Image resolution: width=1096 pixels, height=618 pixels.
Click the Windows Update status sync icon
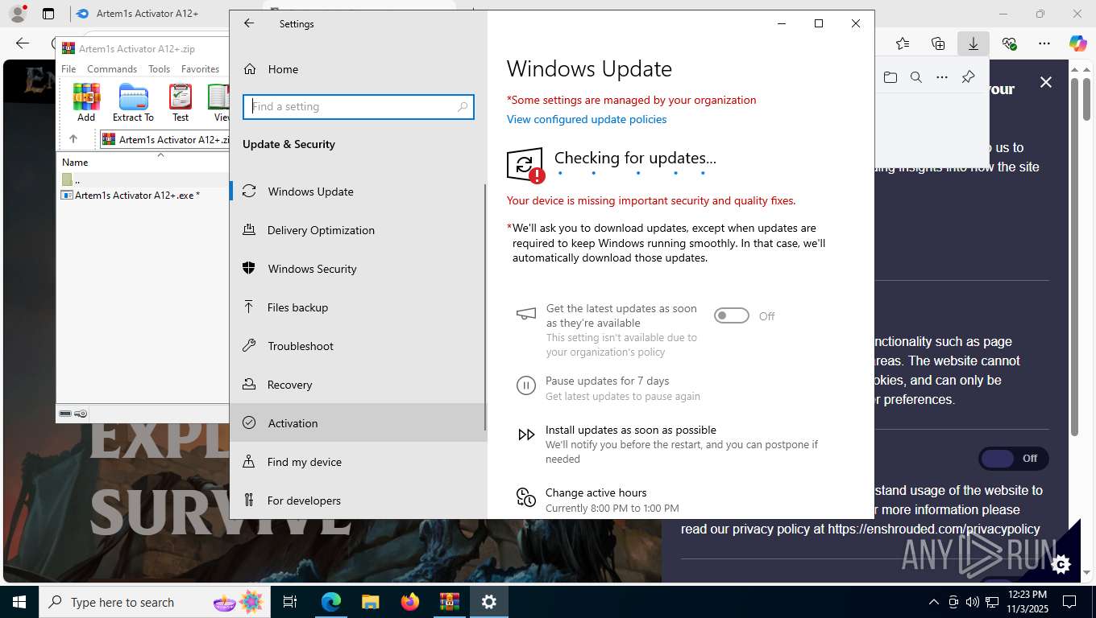525,165
